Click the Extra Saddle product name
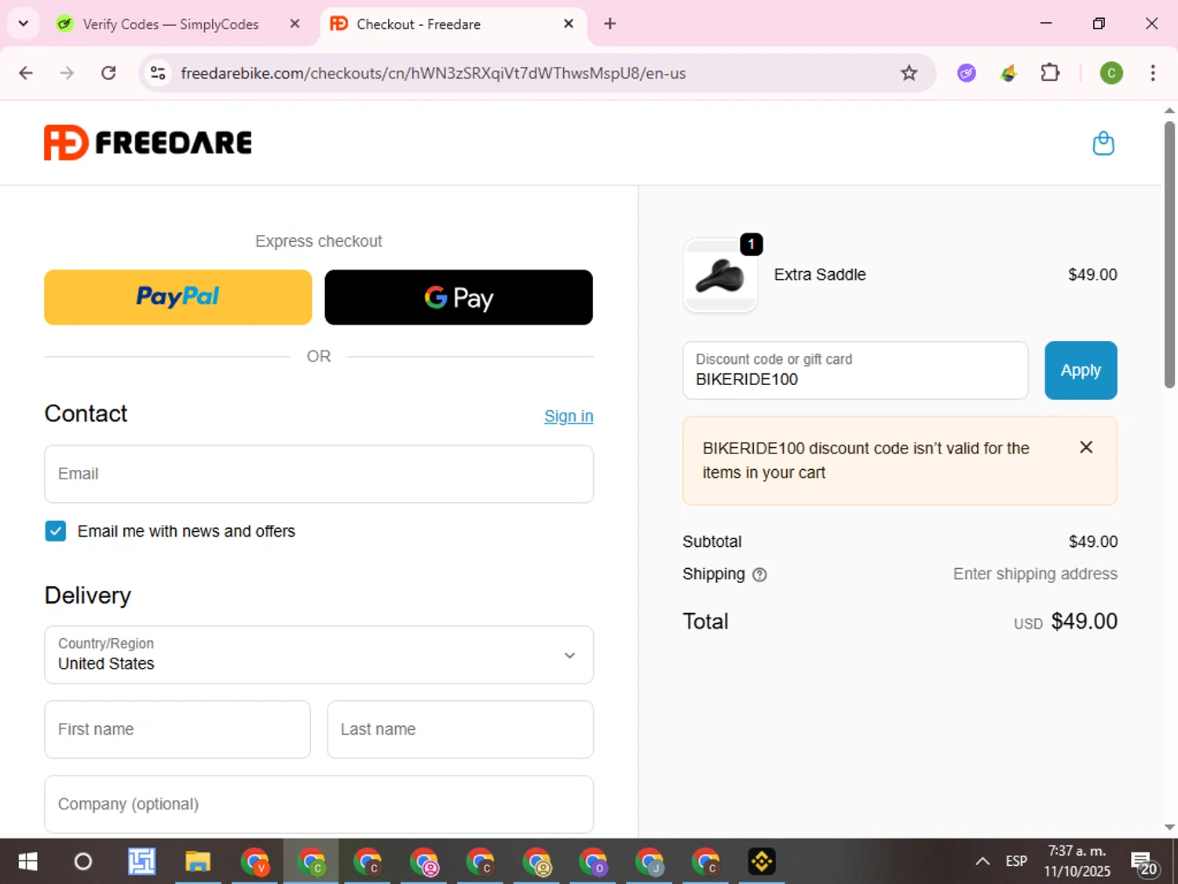 tap(820, 275)
